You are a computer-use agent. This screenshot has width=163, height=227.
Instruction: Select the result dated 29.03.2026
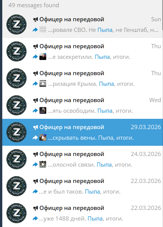click(82, 132)
